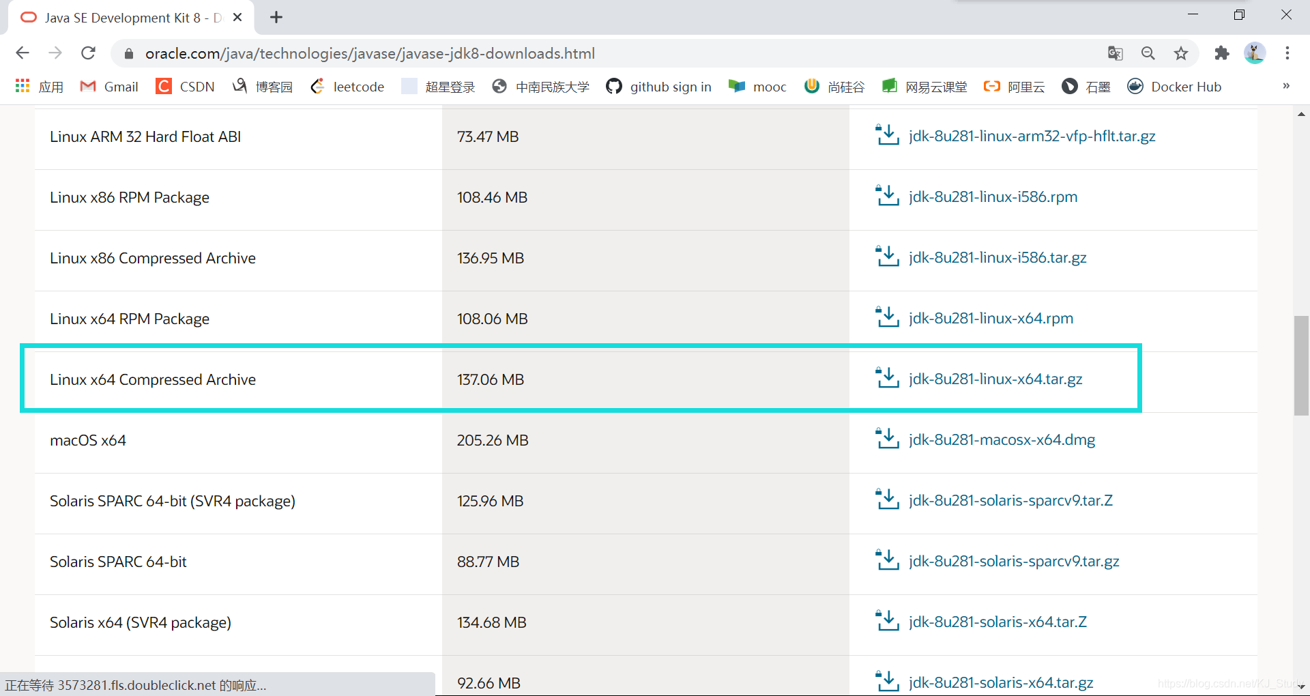This screenshot has width=1310, height=696.
Task: Click the download icon beside jdk-8u281-solaris-sparcv9.tar.Z
Action: [x=887, y=499]
